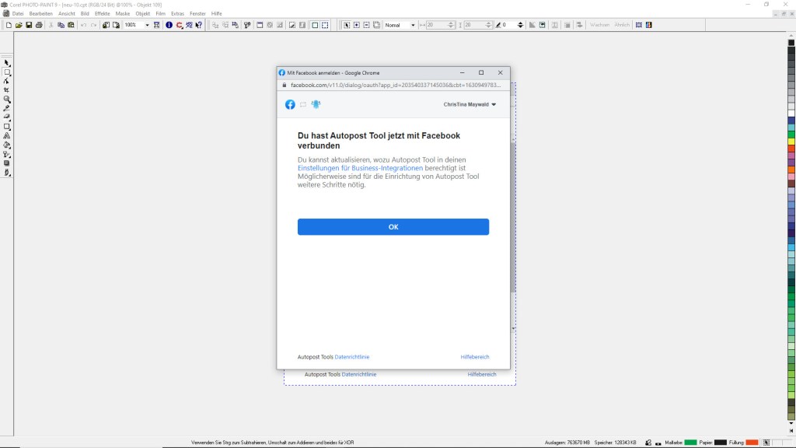Open file with the folder icon
Image resolution: width=796 pixels, height=448 pixels.
[19, 25]
